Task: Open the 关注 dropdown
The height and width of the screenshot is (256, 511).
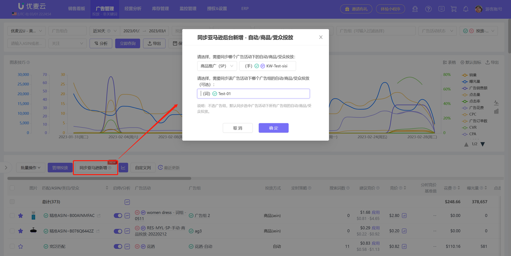Action: pos(67,43)
